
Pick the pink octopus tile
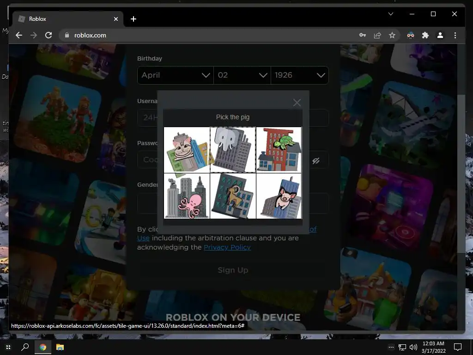[187, 196]
